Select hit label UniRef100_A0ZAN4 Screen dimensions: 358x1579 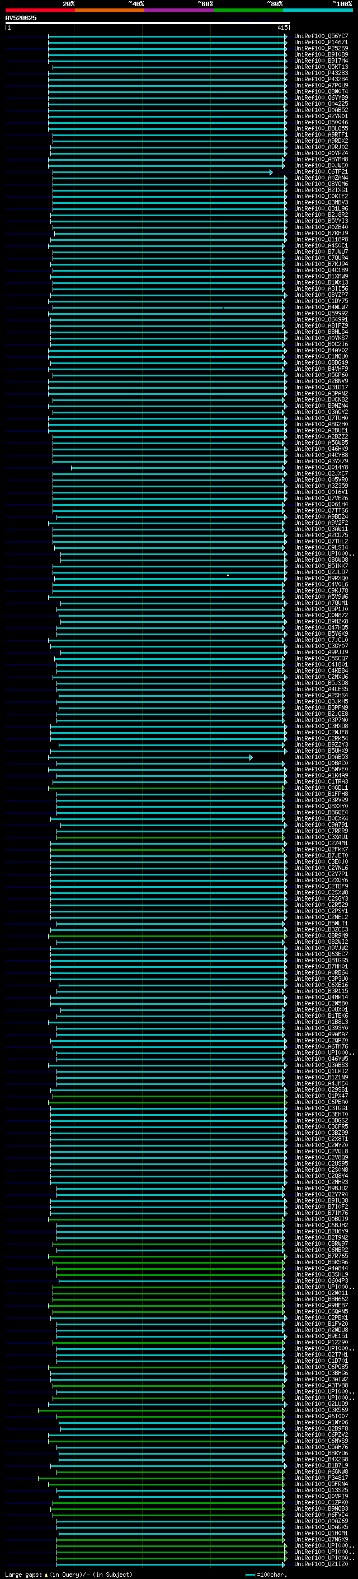(x=321, y=178)
